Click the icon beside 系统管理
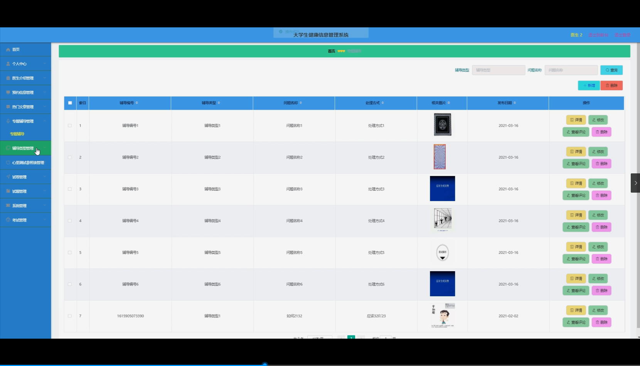 (x=8, y=205)
